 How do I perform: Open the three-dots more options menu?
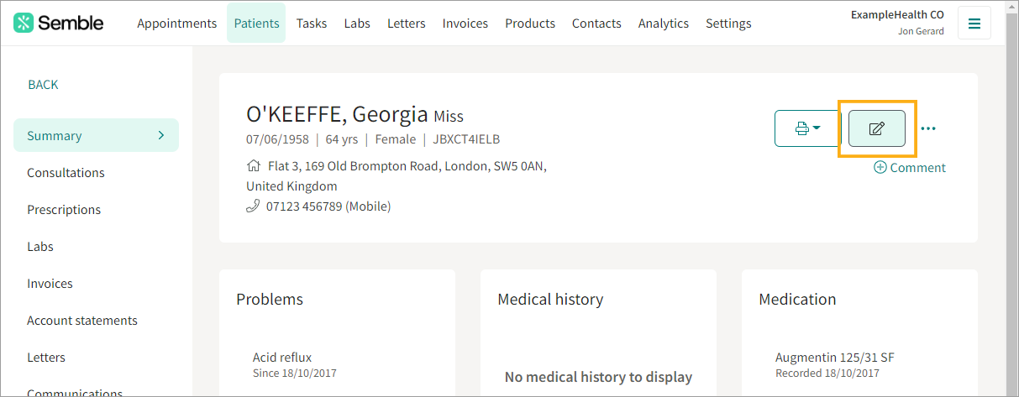tap(928, 129)
